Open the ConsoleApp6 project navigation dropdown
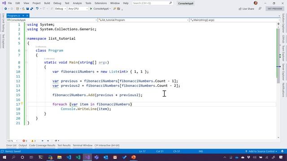Screen dimensions: 287x161 [52, 20]
